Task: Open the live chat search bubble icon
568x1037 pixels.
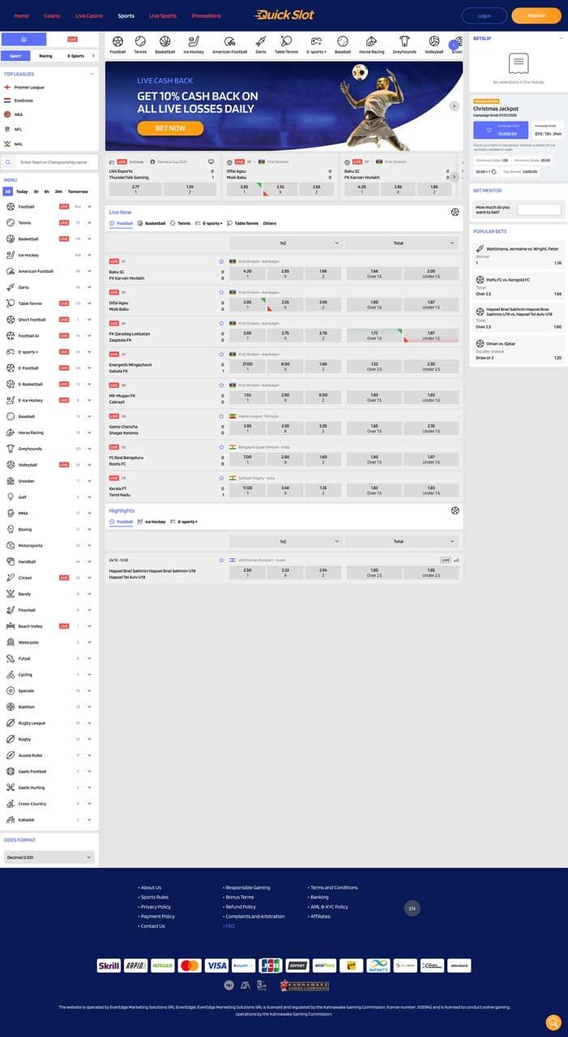Action: [x=553, y=1022]
